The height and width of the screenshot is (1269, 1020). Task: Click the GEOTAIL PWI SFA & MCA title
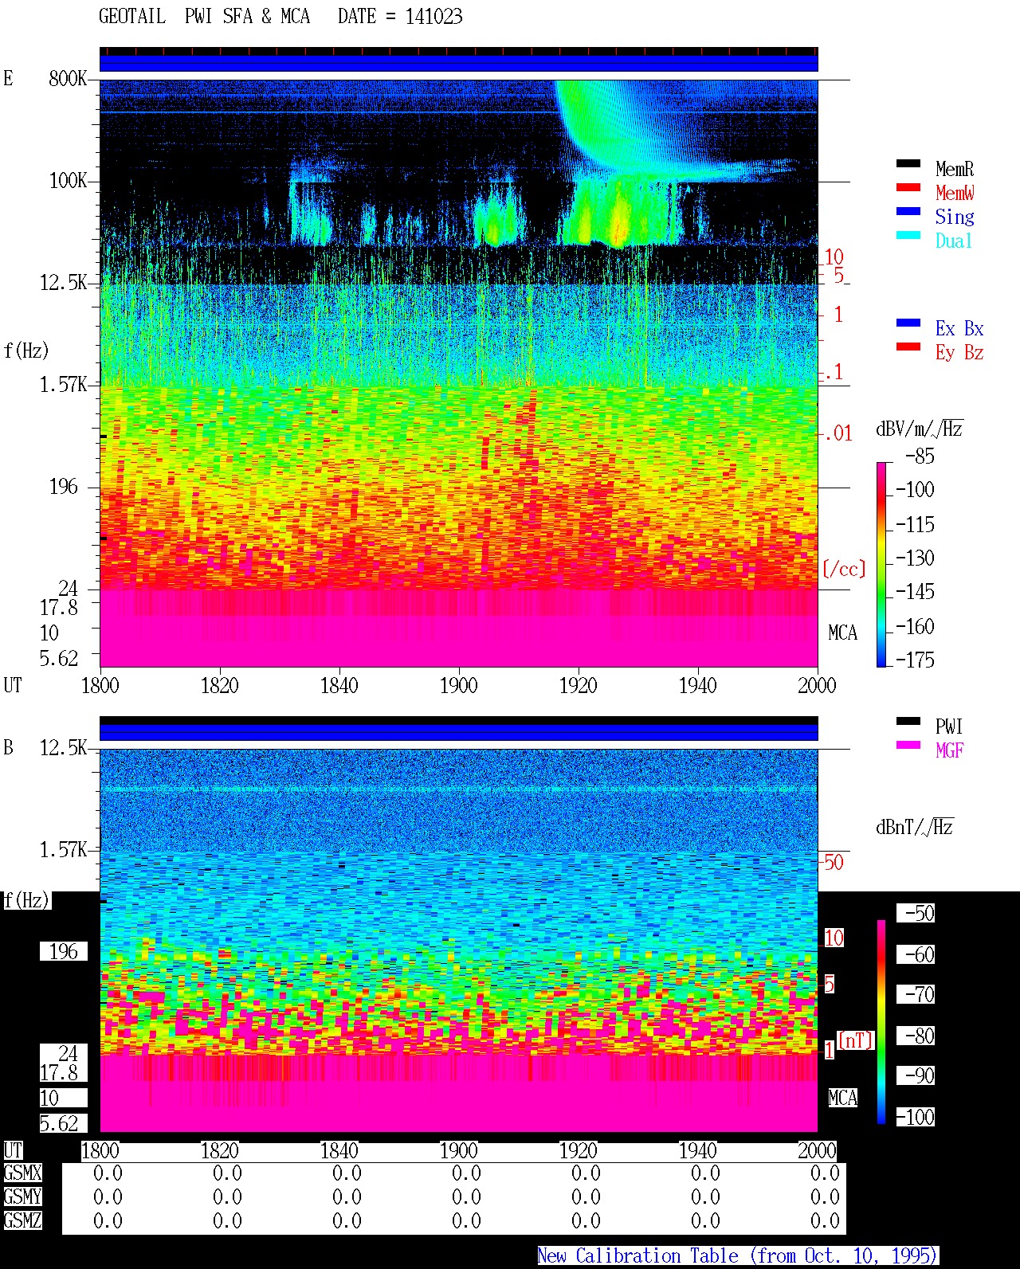204,17
